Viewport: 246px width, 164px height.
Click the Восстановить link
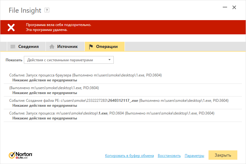pos(169,156)
